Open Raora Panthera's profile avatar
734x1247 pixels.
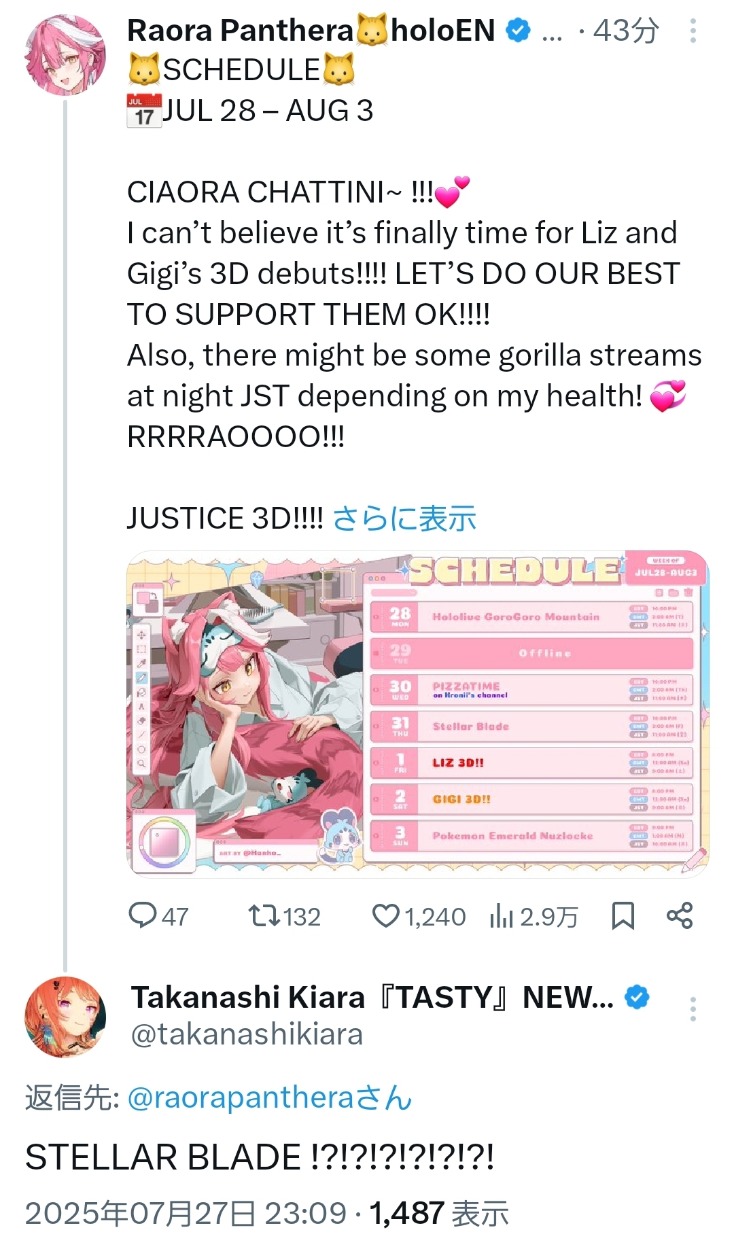pos(65,55)
